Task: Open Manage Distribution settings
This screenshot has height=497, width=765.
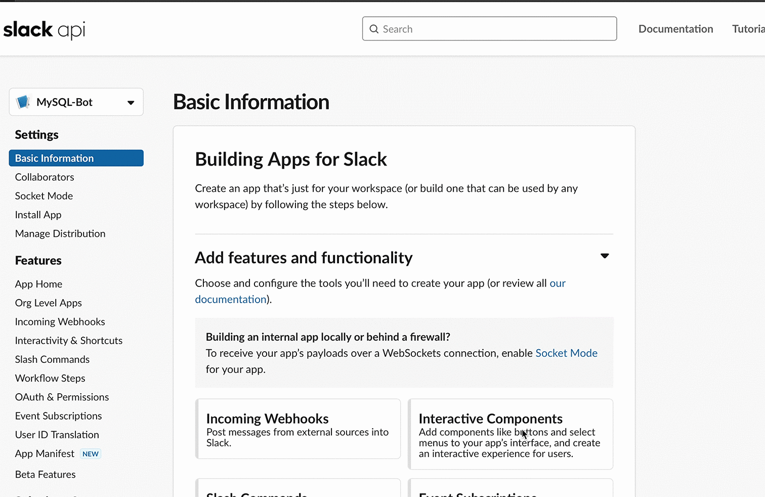Action: pyautogui.click(x=60, y=233)
